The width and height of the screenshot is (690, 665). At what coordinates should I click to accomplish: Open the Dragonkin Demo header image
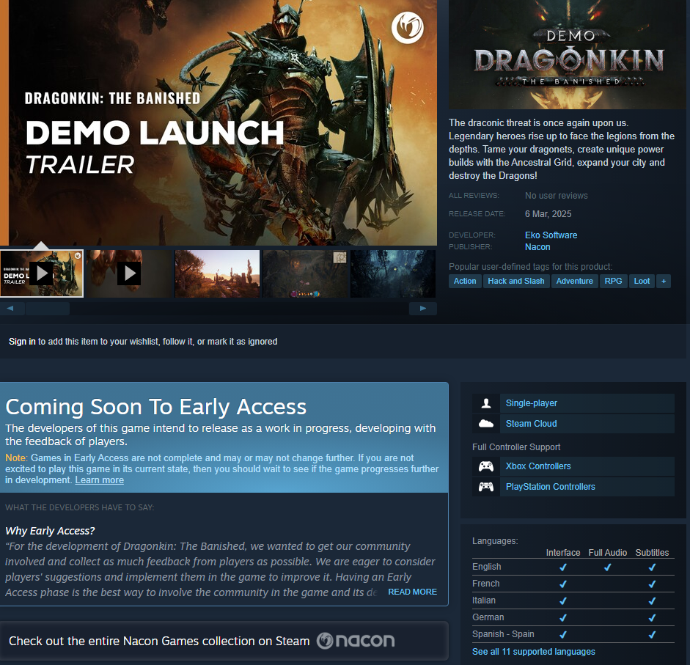click(568, 54)
